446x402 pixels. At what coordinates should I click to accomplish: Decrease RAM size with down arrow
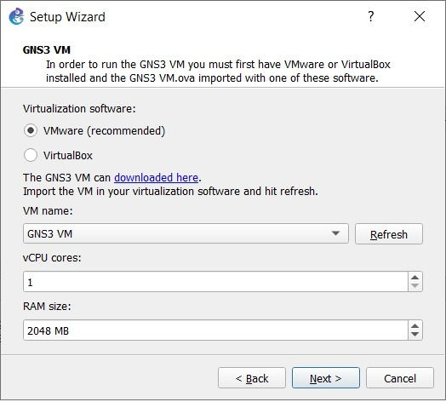click(x=415, y=335)
